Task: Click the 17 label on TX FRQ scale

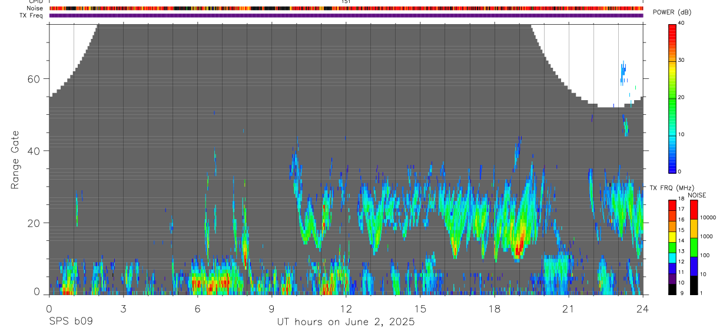Action: tap(681, 209)
